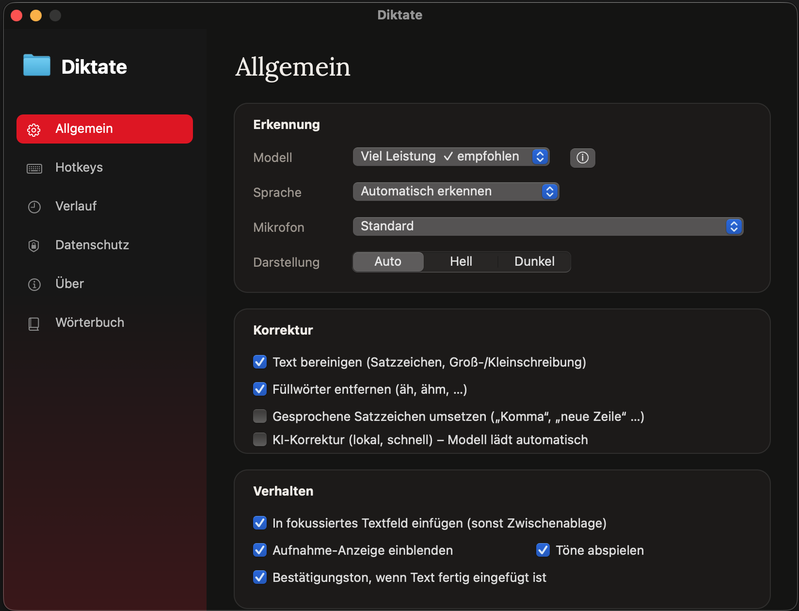Image resolution: width=799 pixels, height=611 pixels.
Task: Open the Mikrofon dropdown set to Standard
Action: click(x=548, y=226)
